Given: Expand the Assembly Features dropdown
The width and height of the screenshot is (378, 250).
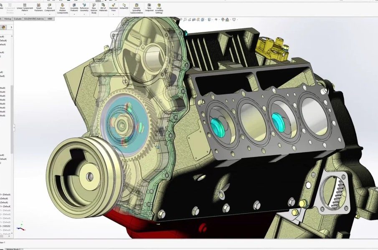Looking at the screenshot, I should [74, 14].
